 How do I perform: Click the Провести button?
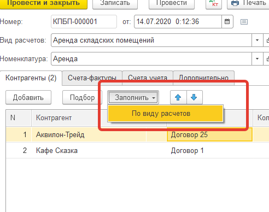coord(172,4)
